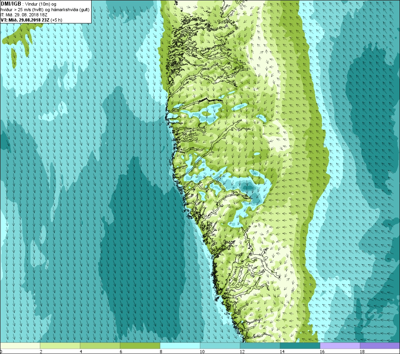Click the pale cyan 8–10 m/s legend swatch

(x=180, y=346)
